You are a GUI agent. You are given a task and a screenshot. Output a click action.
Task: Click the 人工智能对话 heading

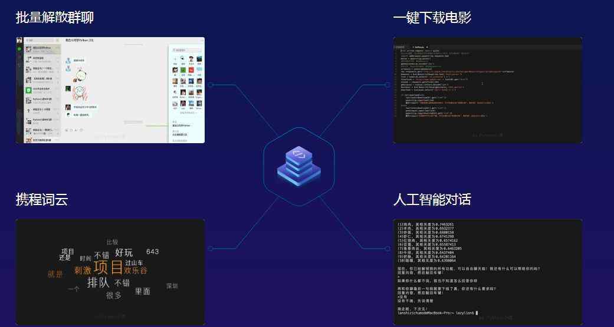(x=432, y=200)
